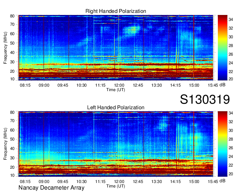Click the 12:45 tick of Right Handed plot

point(138,85)
